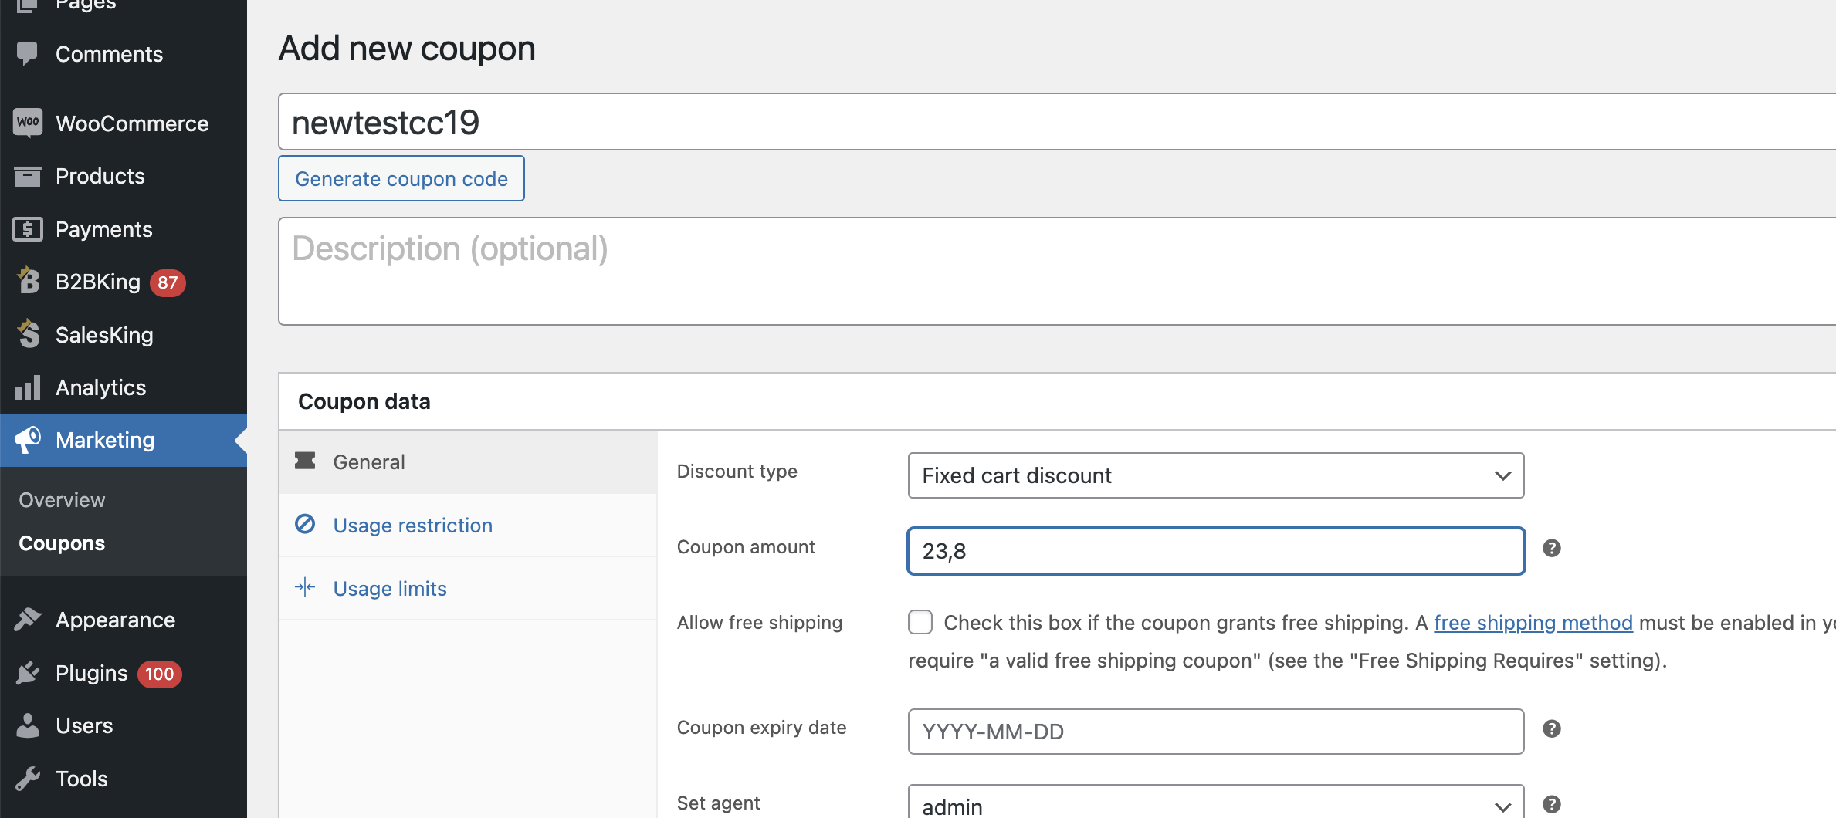The image size is (1836, 818).
Task: Click the Coupon data panel heading
Action: coord(364,401)
